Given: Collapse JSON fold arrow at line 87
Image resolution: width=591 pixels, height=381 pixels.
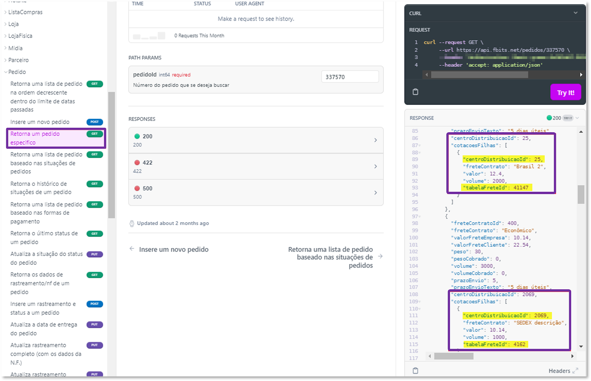Looking at the screenshot, I should pos(420,146).
